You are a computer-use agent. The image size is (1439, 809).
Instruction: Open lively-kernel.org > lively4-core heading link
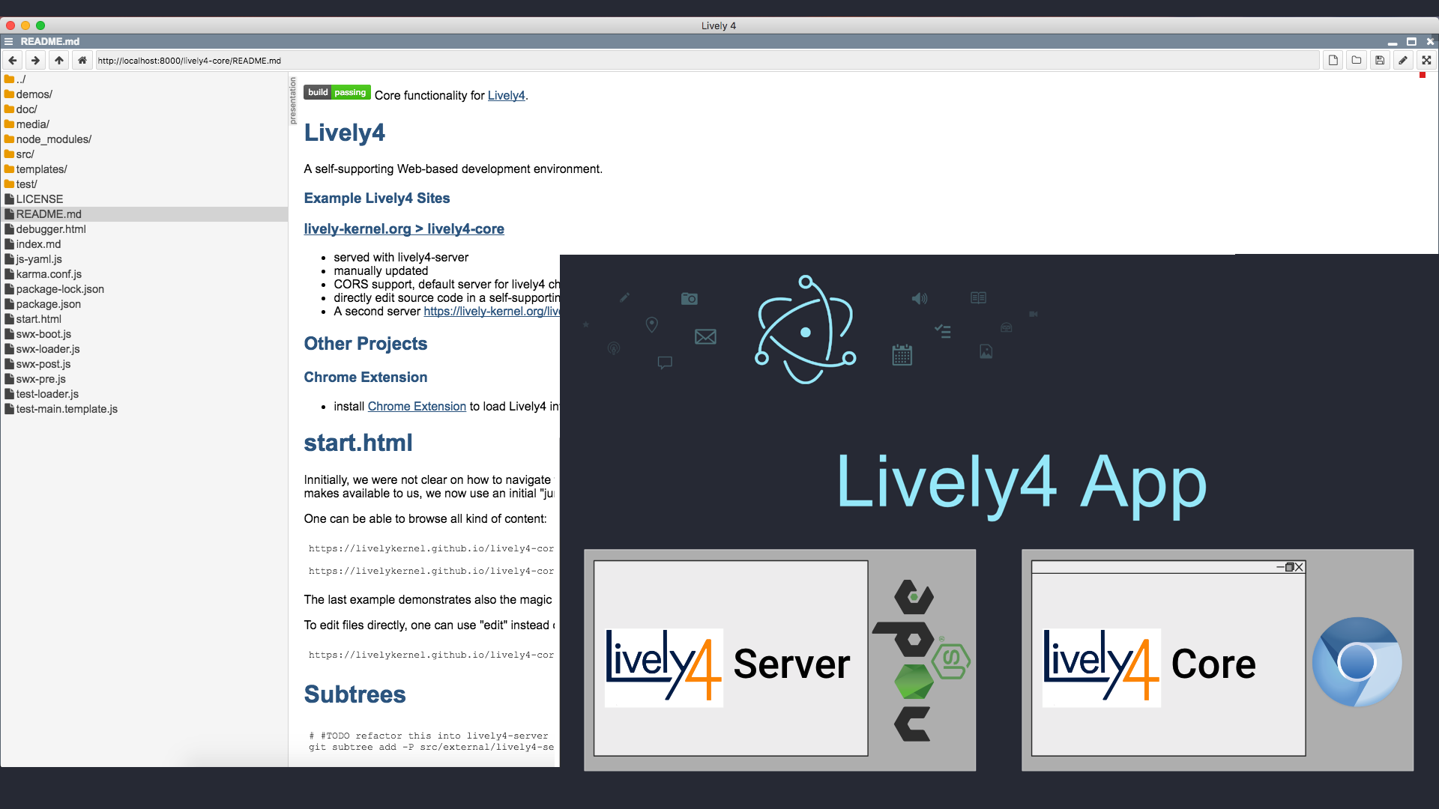pyautogui.click(x=403, y=229)
